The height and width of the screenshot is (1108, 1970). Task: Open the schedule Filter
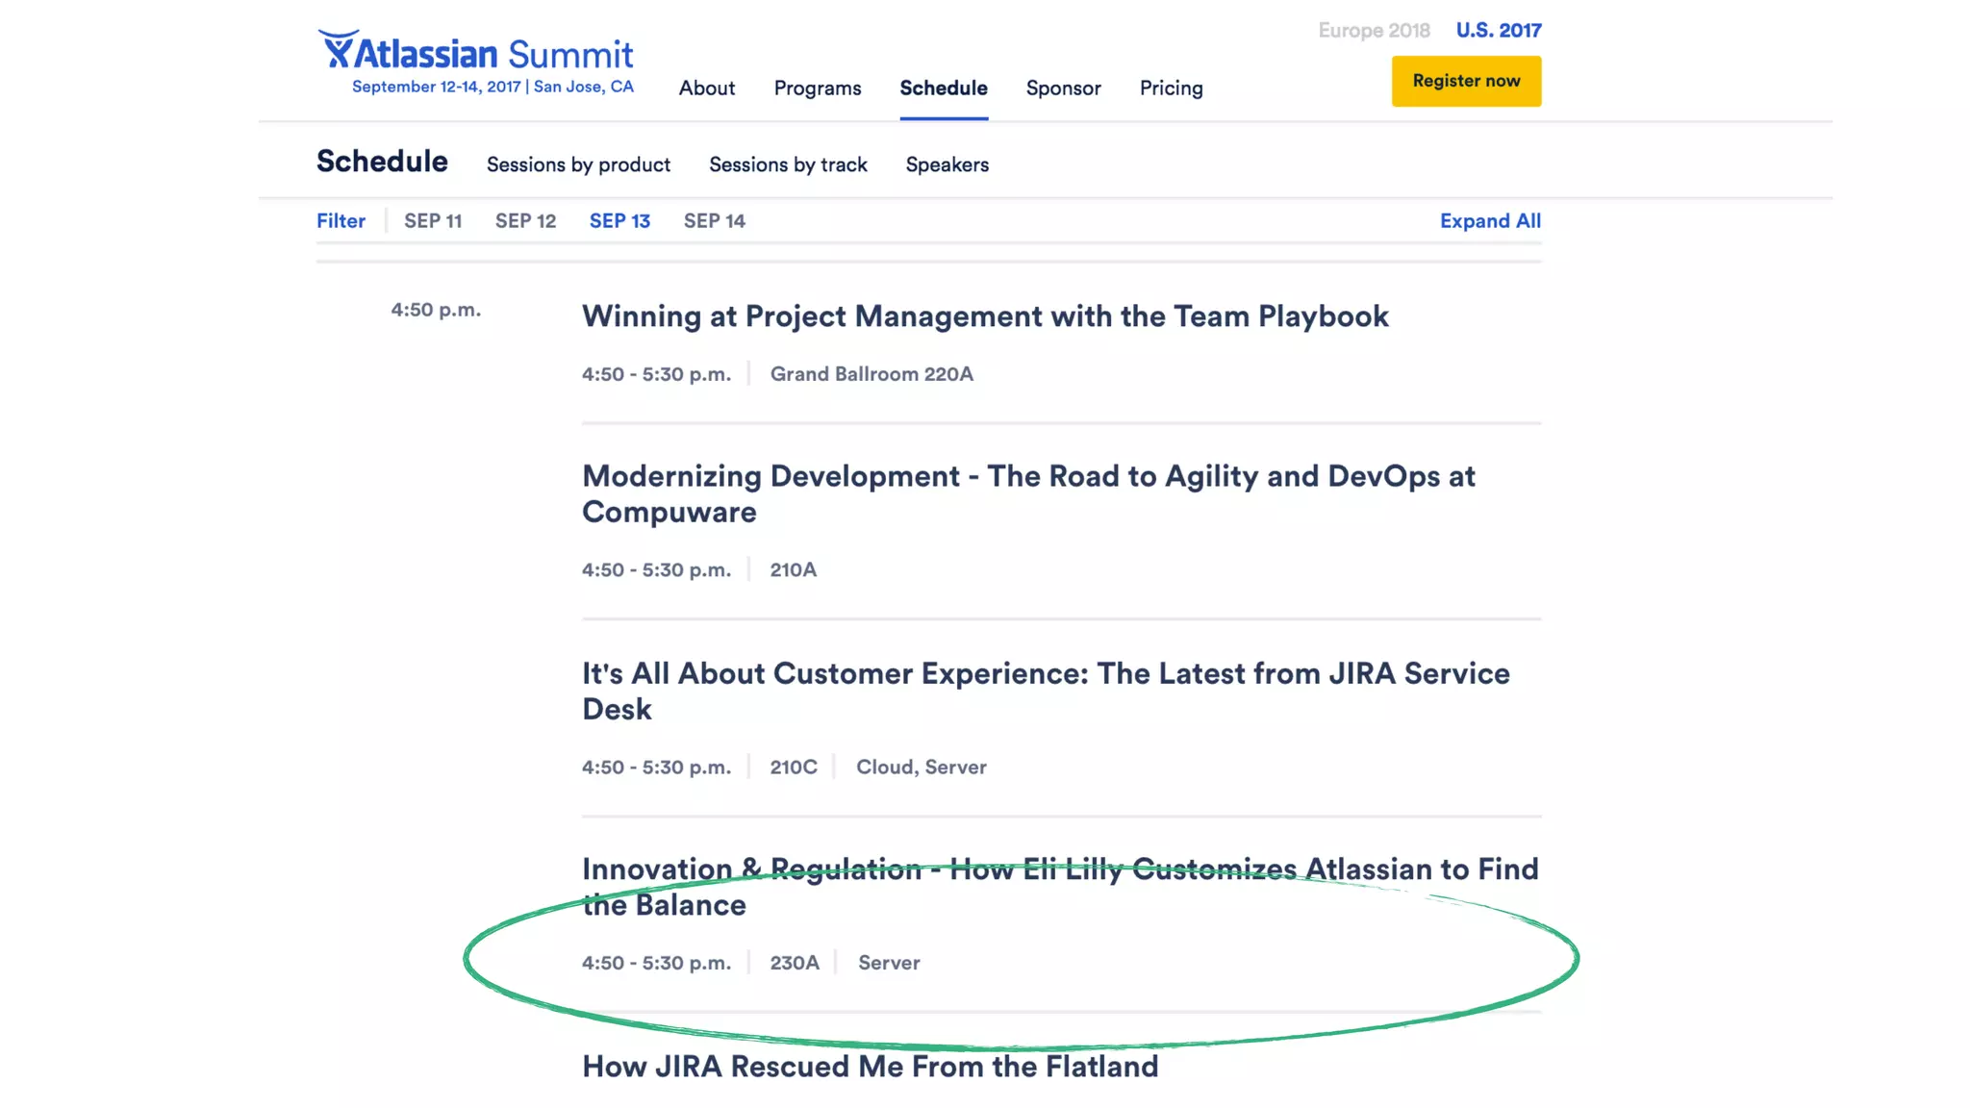click(x=341, y=221)
